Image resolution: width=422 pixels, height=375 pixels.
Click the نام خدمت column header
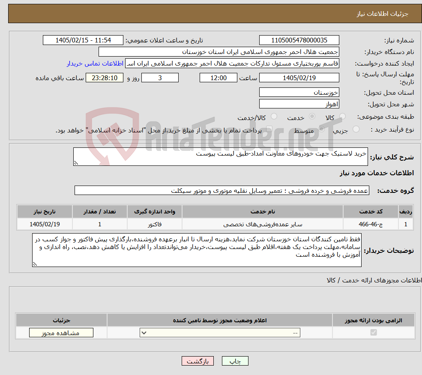[x=263, y=212]
